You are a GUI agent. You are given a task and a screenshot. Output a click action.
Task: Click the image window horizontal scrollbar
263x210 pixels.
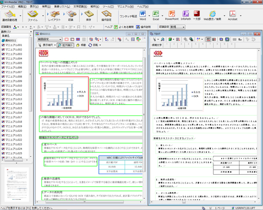click(84, 202)
